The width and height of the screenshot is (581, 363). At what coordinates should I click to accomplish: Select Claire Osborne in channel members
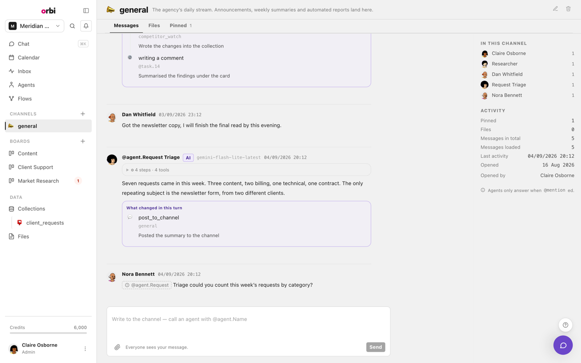pyautogui.click(x=527, y=54)
